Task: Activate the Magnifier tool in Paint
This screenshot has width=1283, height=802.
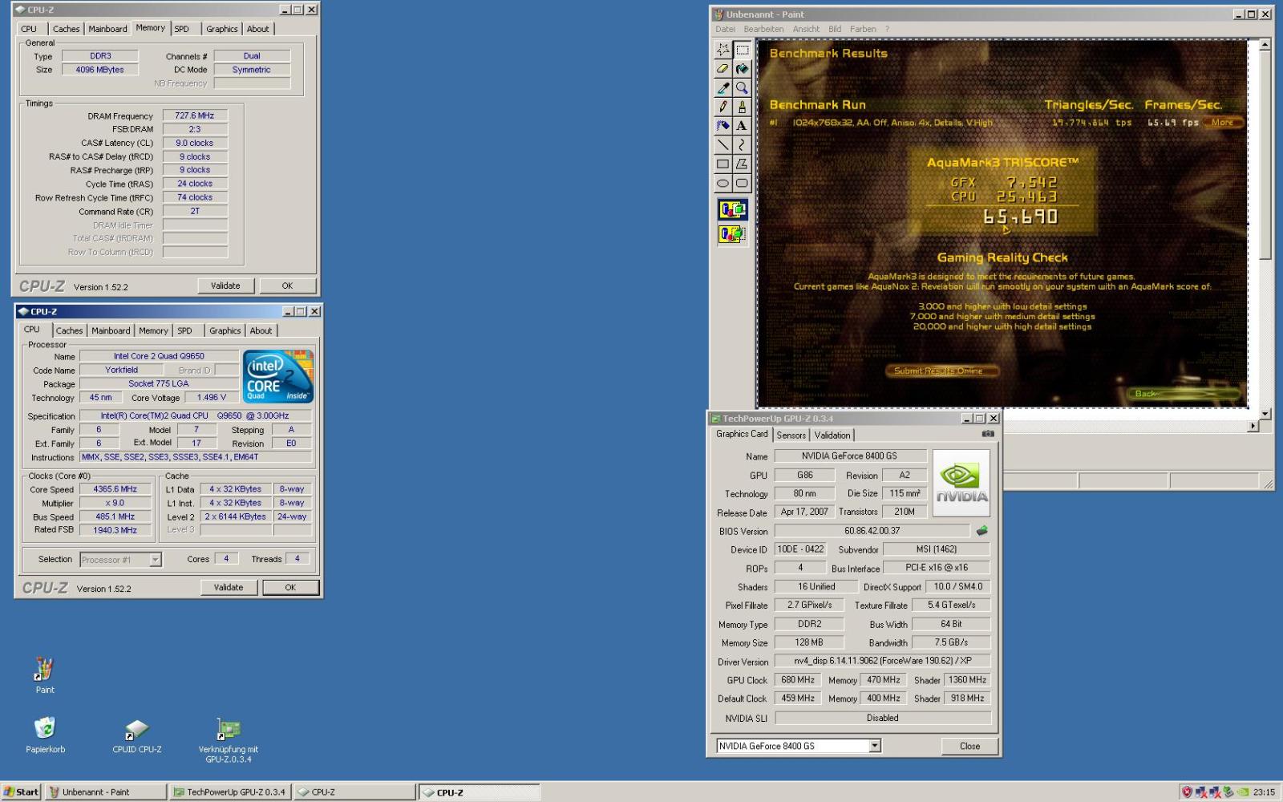Action: [742, 87]
